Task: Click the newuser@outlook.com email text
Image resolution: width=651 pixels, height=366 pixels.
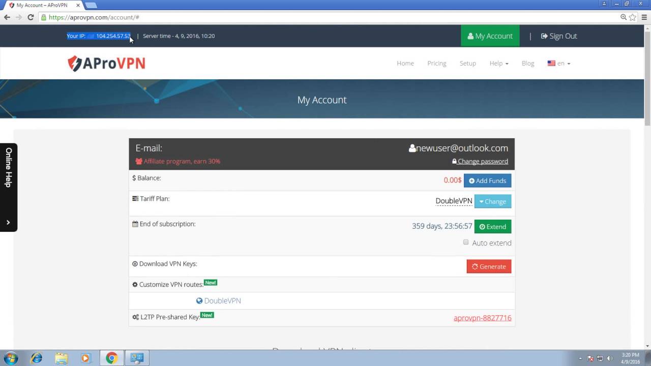Action: coord(462,148)
